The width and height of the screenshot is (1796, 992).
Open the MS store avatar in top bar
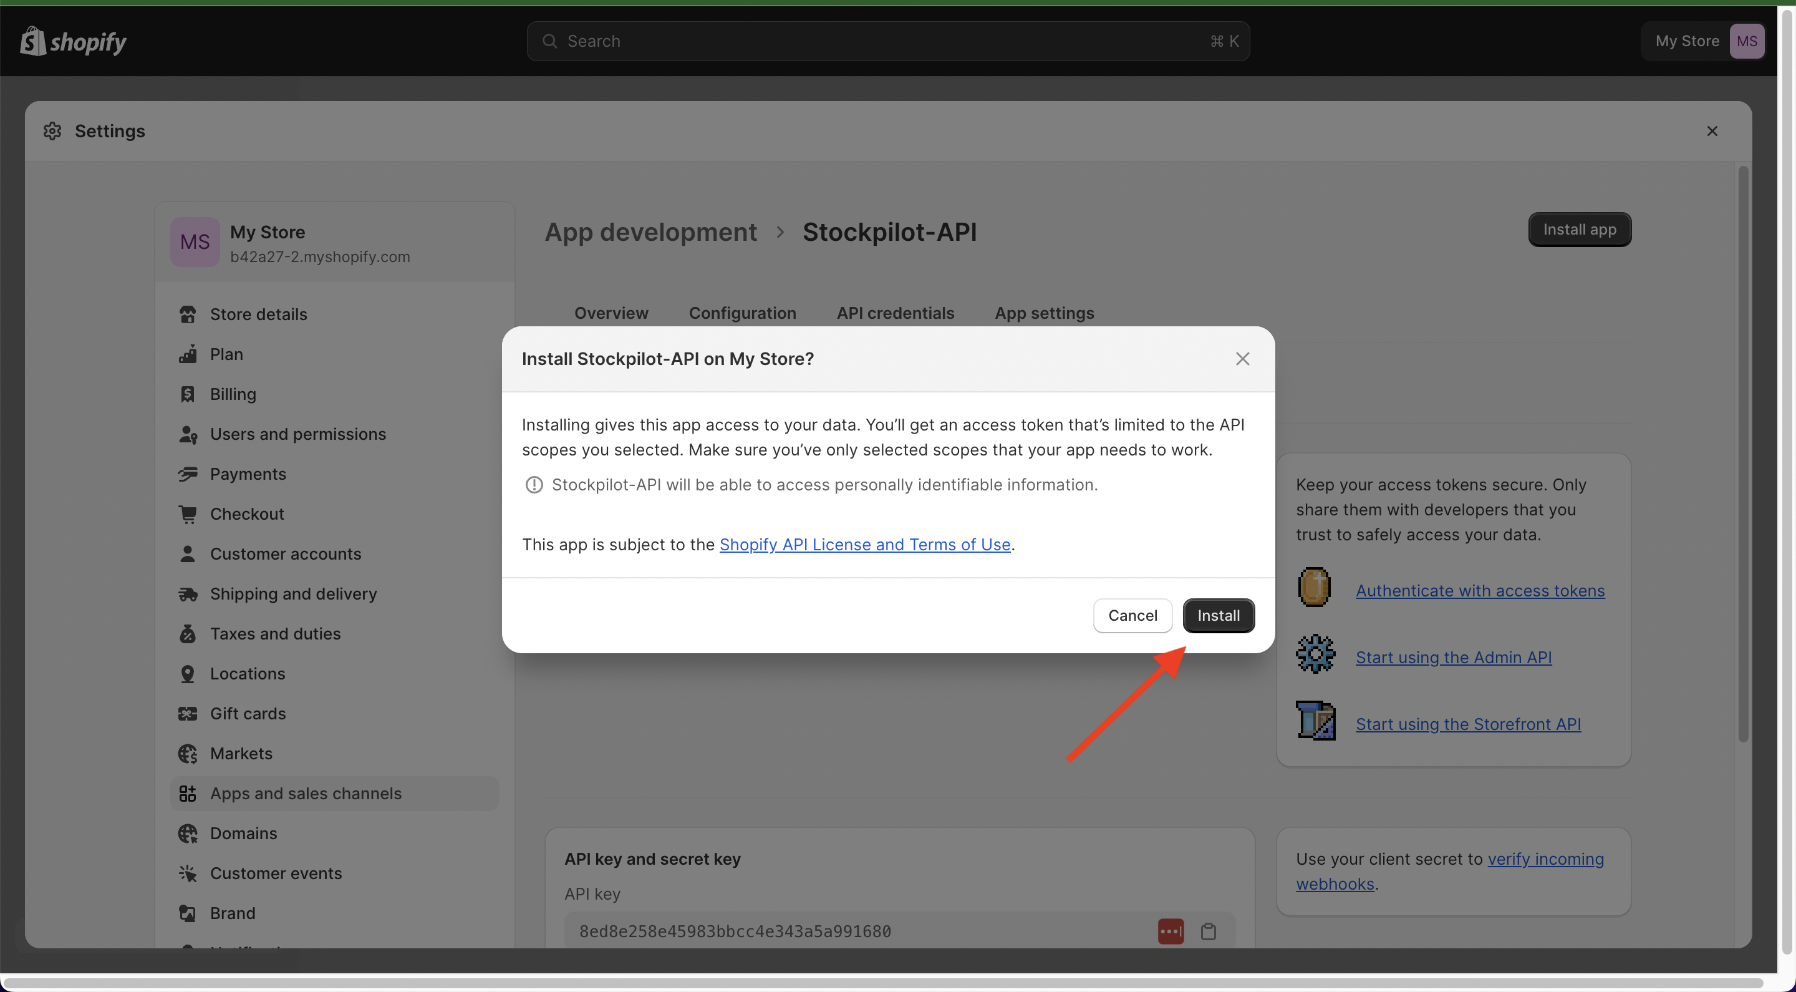click(x=1747, y=41)
